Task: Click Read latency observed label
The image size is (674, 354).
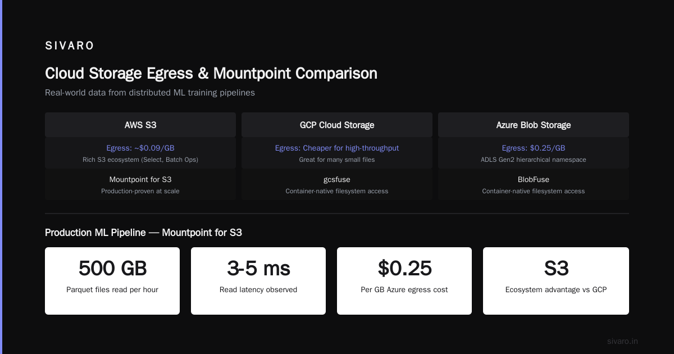Action: coord(258,290)
